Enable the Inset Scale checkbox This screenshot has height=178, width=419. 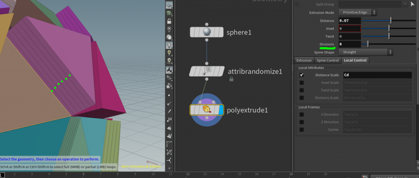click(x=302, y=83)
